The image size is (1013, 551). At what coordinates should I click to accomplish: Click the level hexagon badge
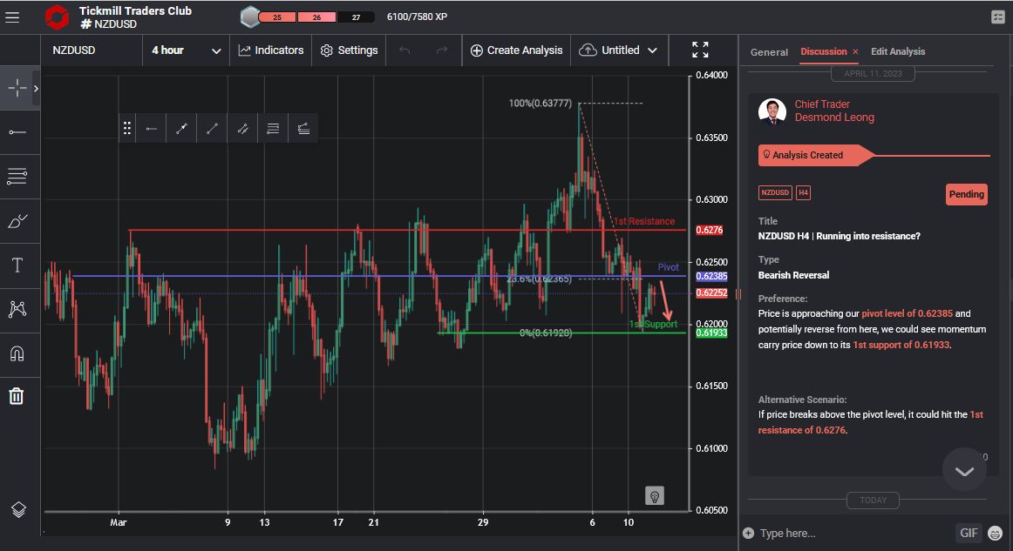tap(250, 17)
